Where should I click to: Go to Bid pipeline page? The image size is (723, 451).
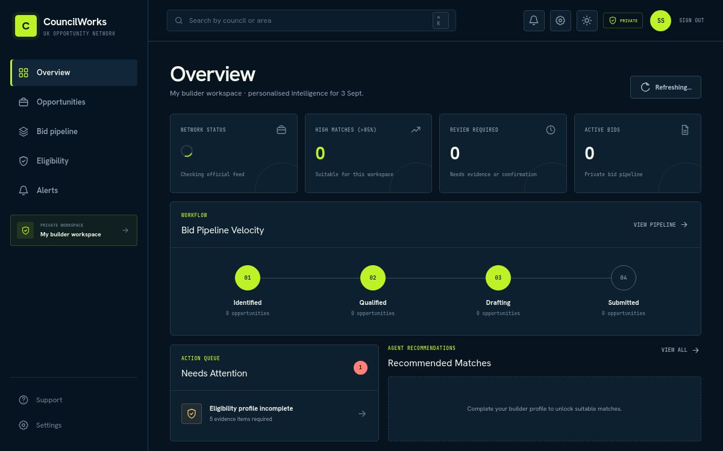pyautogui.click(x=74, y=132)
